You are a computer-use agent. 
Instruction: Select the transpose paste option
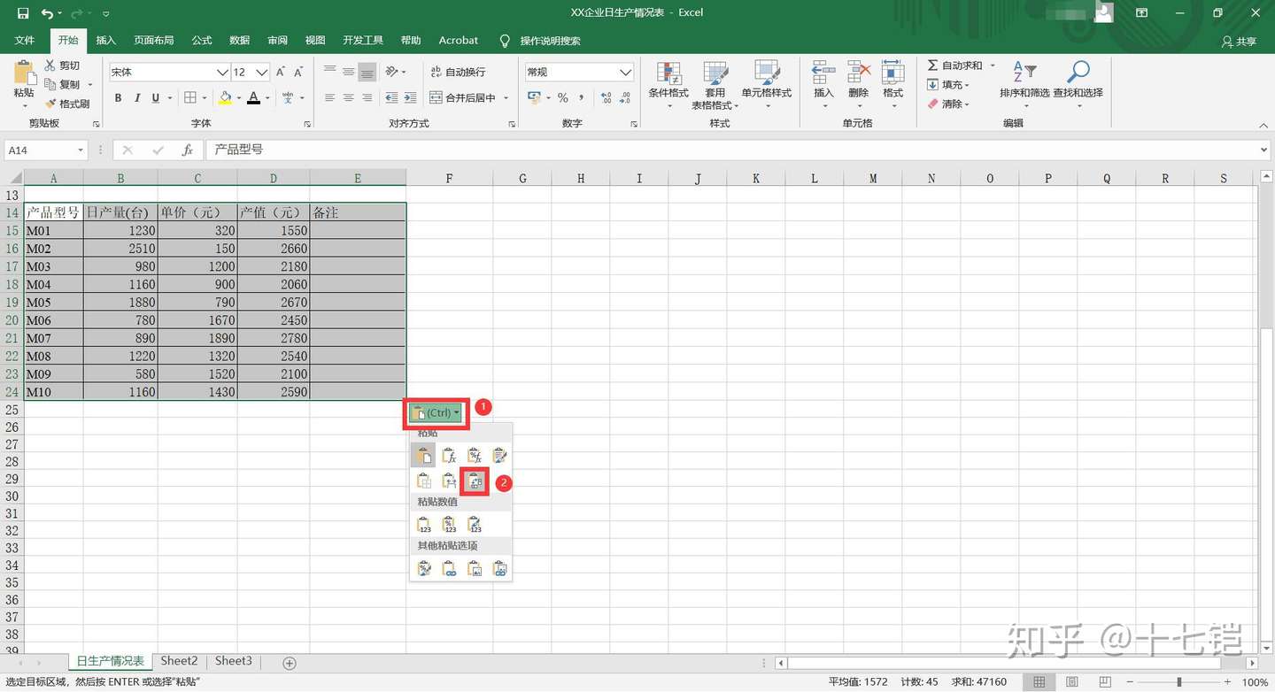pyautogui.click(x=475, y=481)
